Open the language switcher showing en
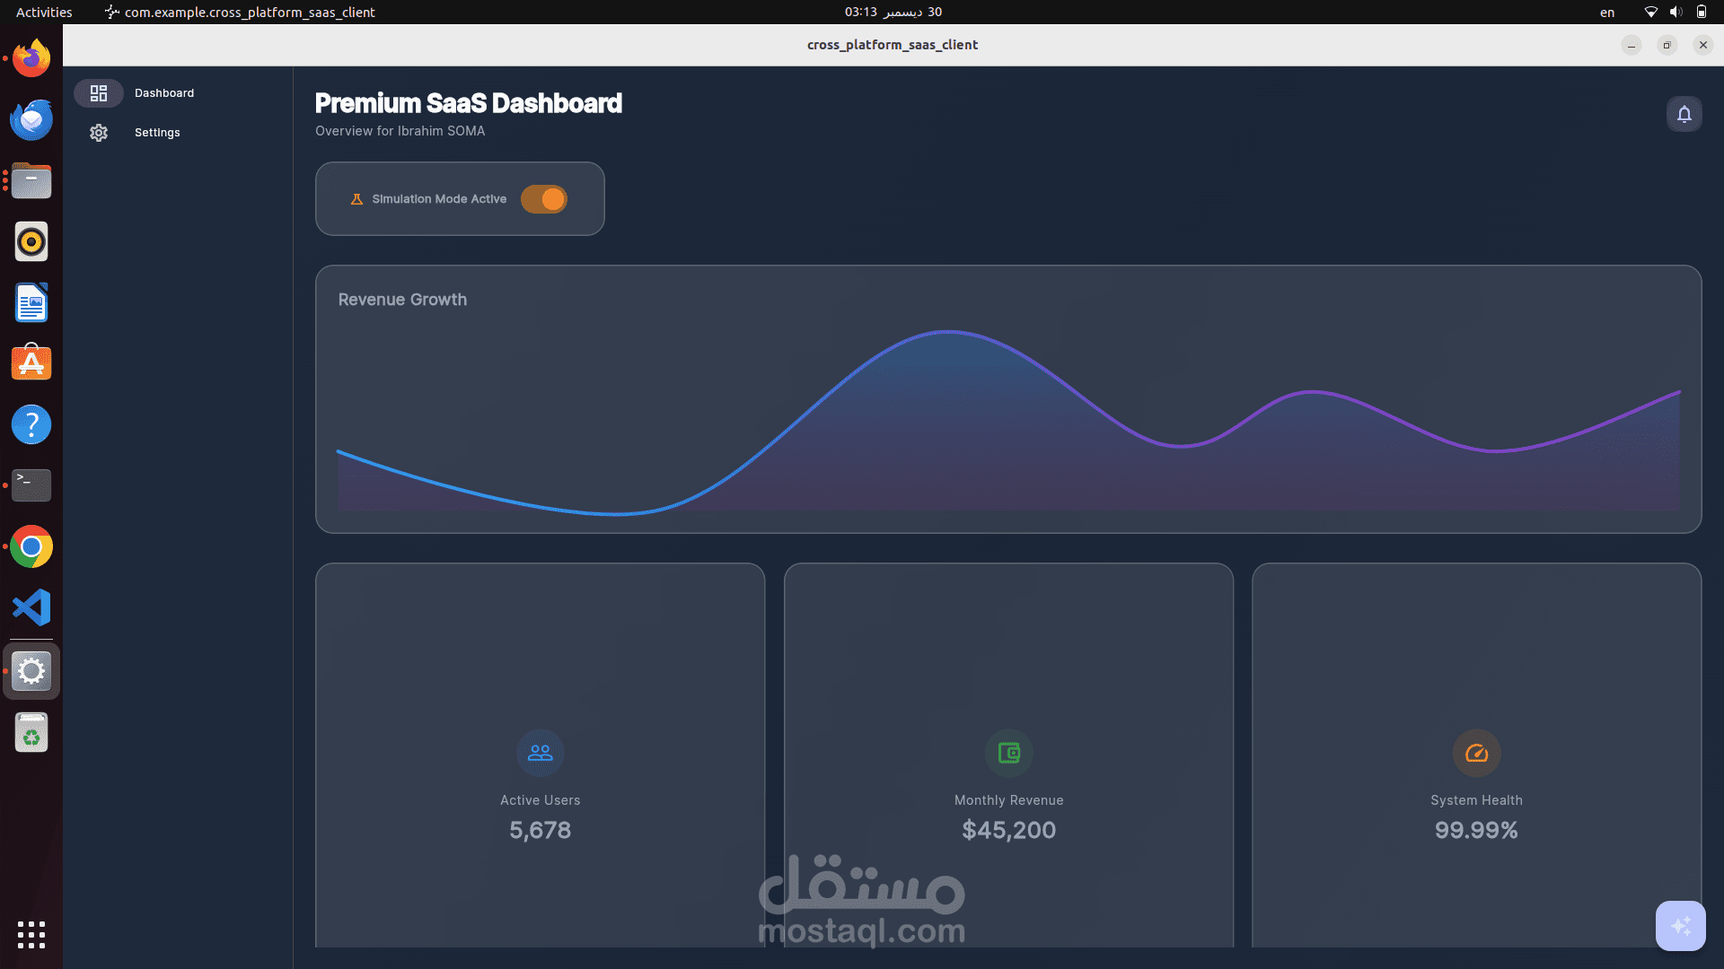Image resolution: width=1724 pixels, height=969 pixels. pyautogui.click(x=1606, y=12)
